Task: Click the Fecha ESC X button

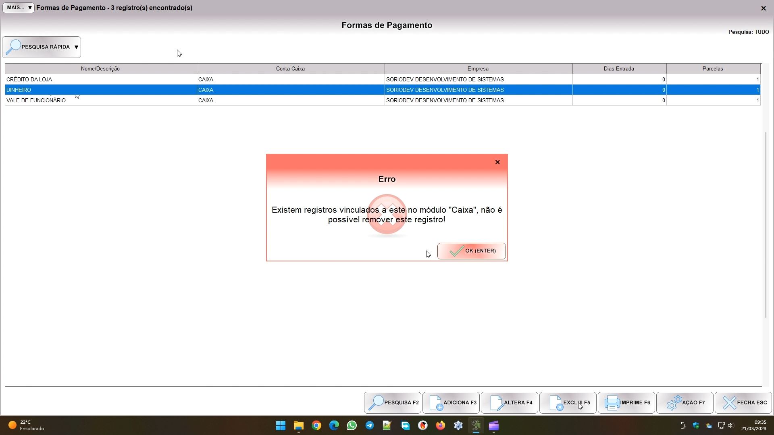Action: 743,402
